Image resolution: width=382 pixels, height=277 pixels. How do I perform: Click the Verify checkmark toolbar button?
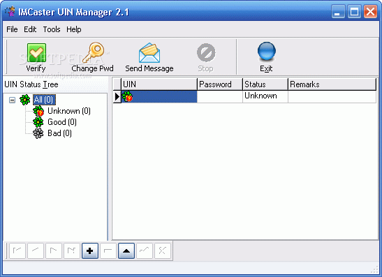36,58
